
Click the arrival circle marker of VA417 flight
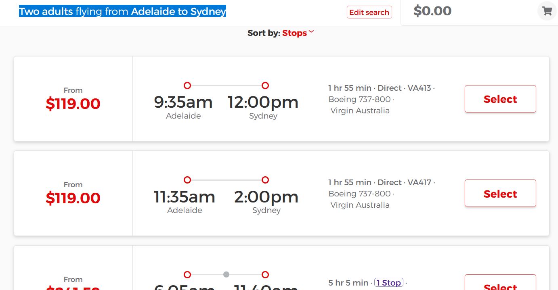(x=265, y=180)
